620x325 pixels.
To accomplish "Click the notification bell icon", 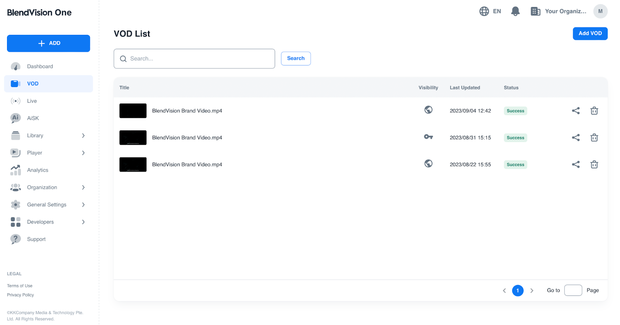I will pyautogui.click(x=515, y=11).
